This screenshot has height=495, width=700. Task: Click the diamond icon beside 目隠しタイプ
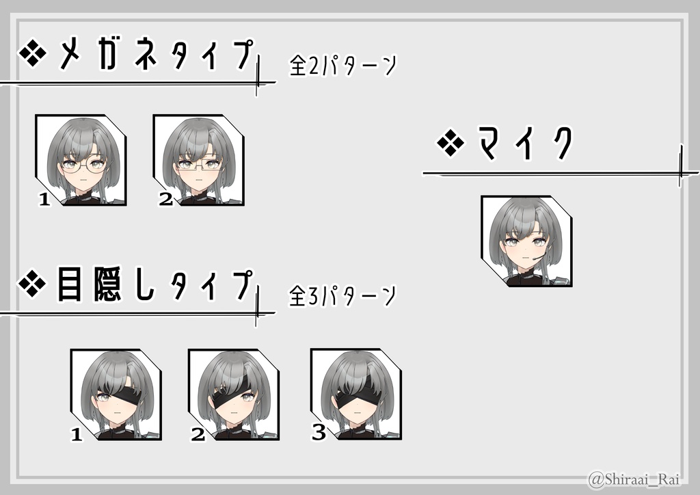(32, 284)
